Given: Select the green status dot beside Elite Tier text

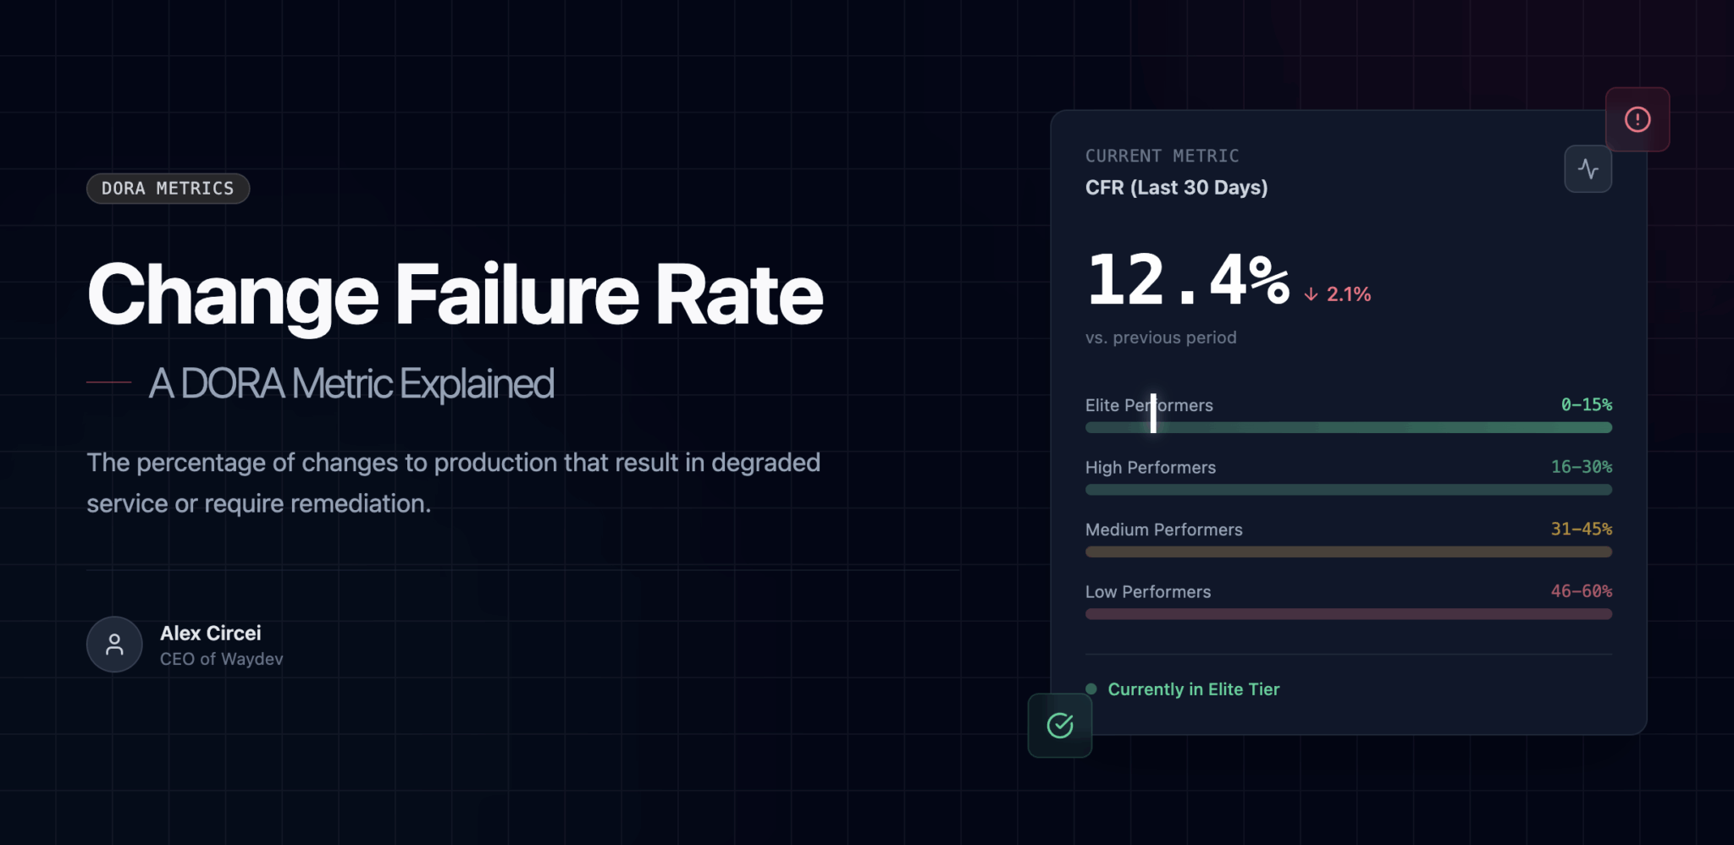Looking at the screenshot, I should (1091, 689).
